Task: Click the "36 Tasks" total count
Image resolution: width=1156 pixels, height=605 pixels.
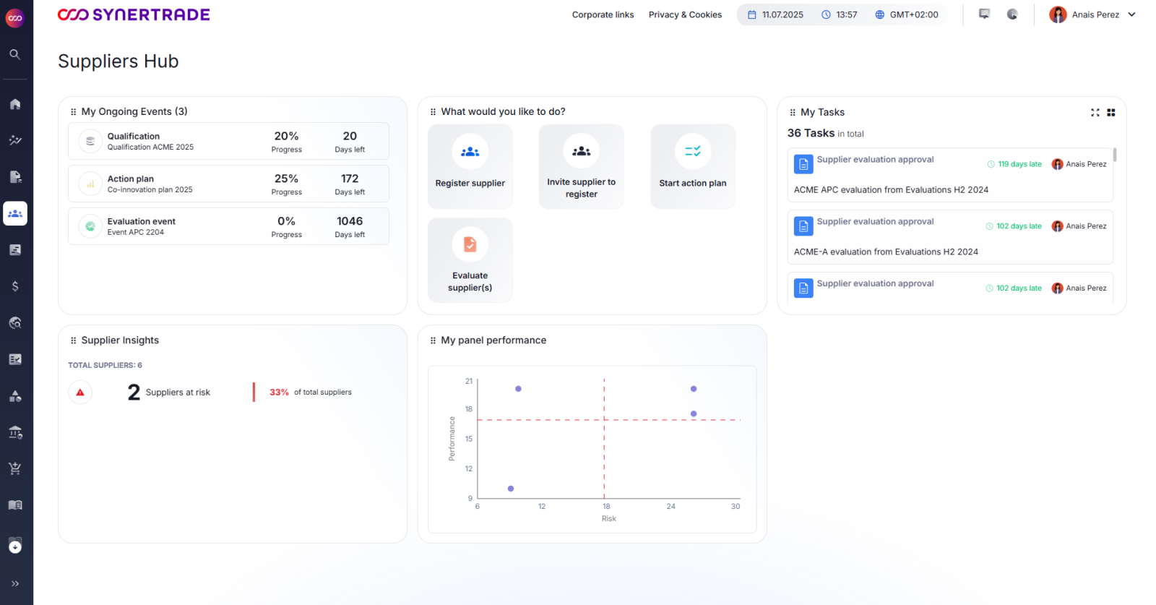Action: click(811, 133)
